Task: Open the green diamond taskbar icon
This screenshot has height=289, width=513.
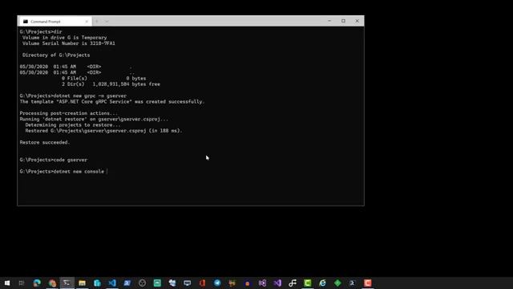Action: (337, 283)
